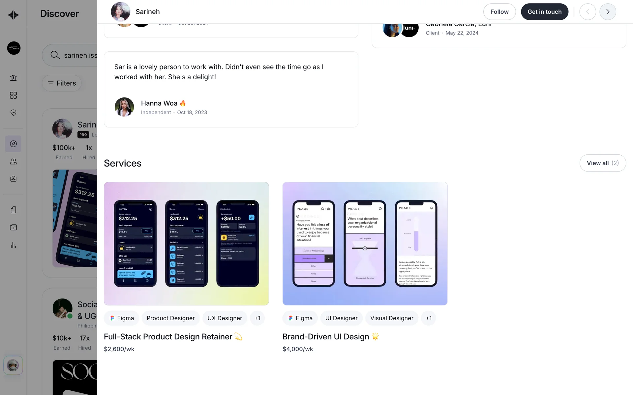Click the Follow button
633x395 pixels.
(499, 12)
